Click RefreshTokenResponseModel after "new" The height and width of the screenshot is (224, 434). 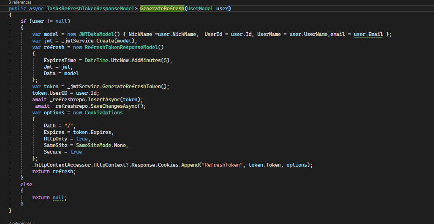pyautogui.click(x=121, y=47)
